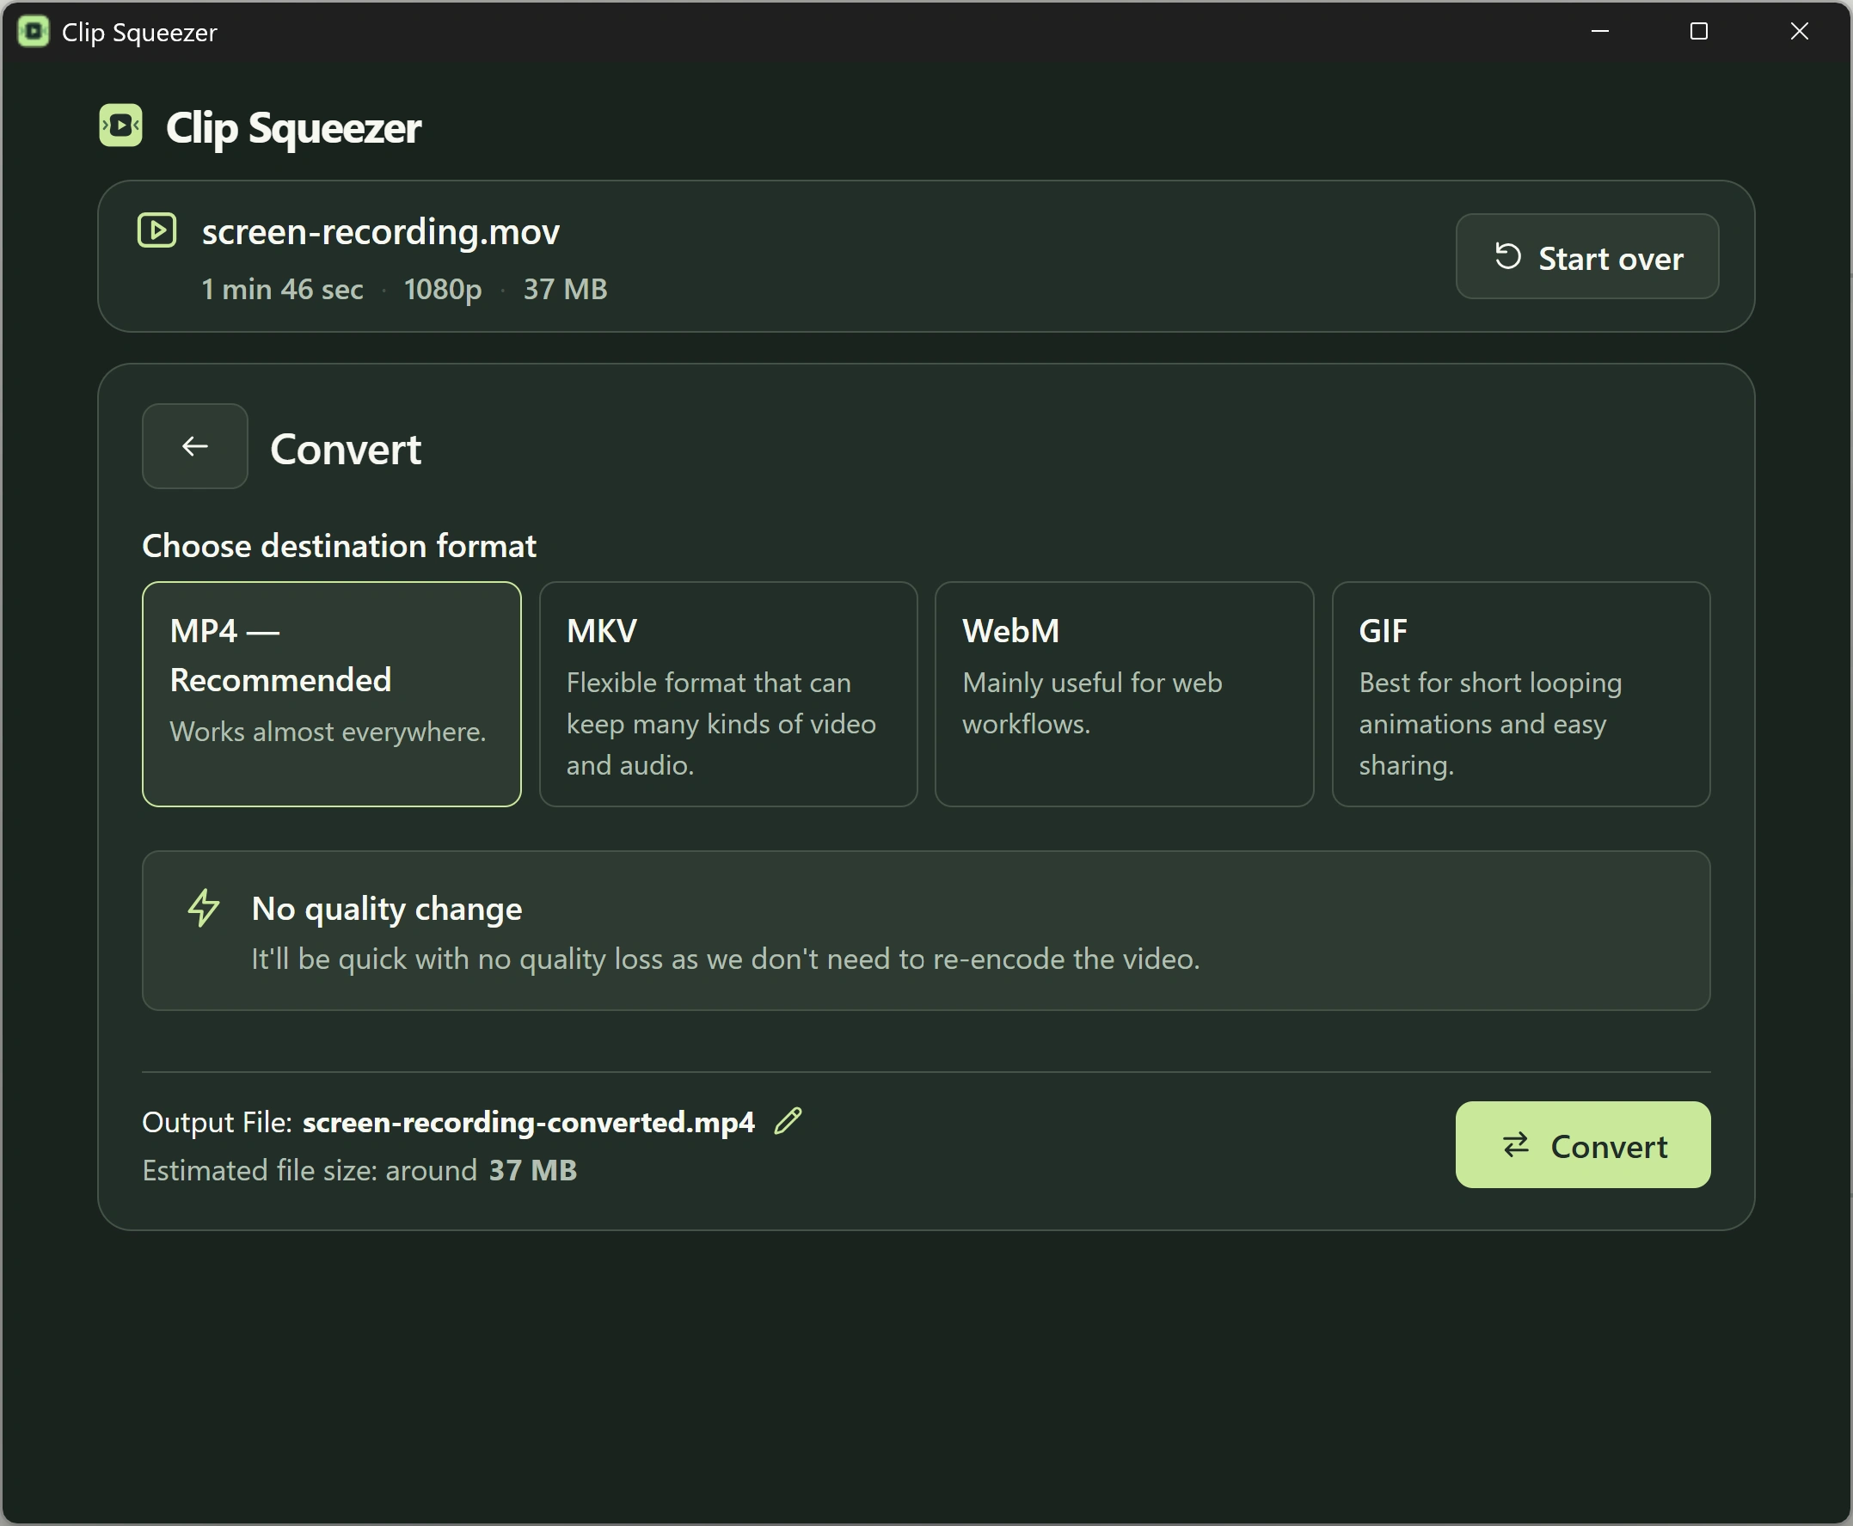Minimize the Clip Squeezer window
Screen dimensions: 1853x1526
tap(1600, 32)
